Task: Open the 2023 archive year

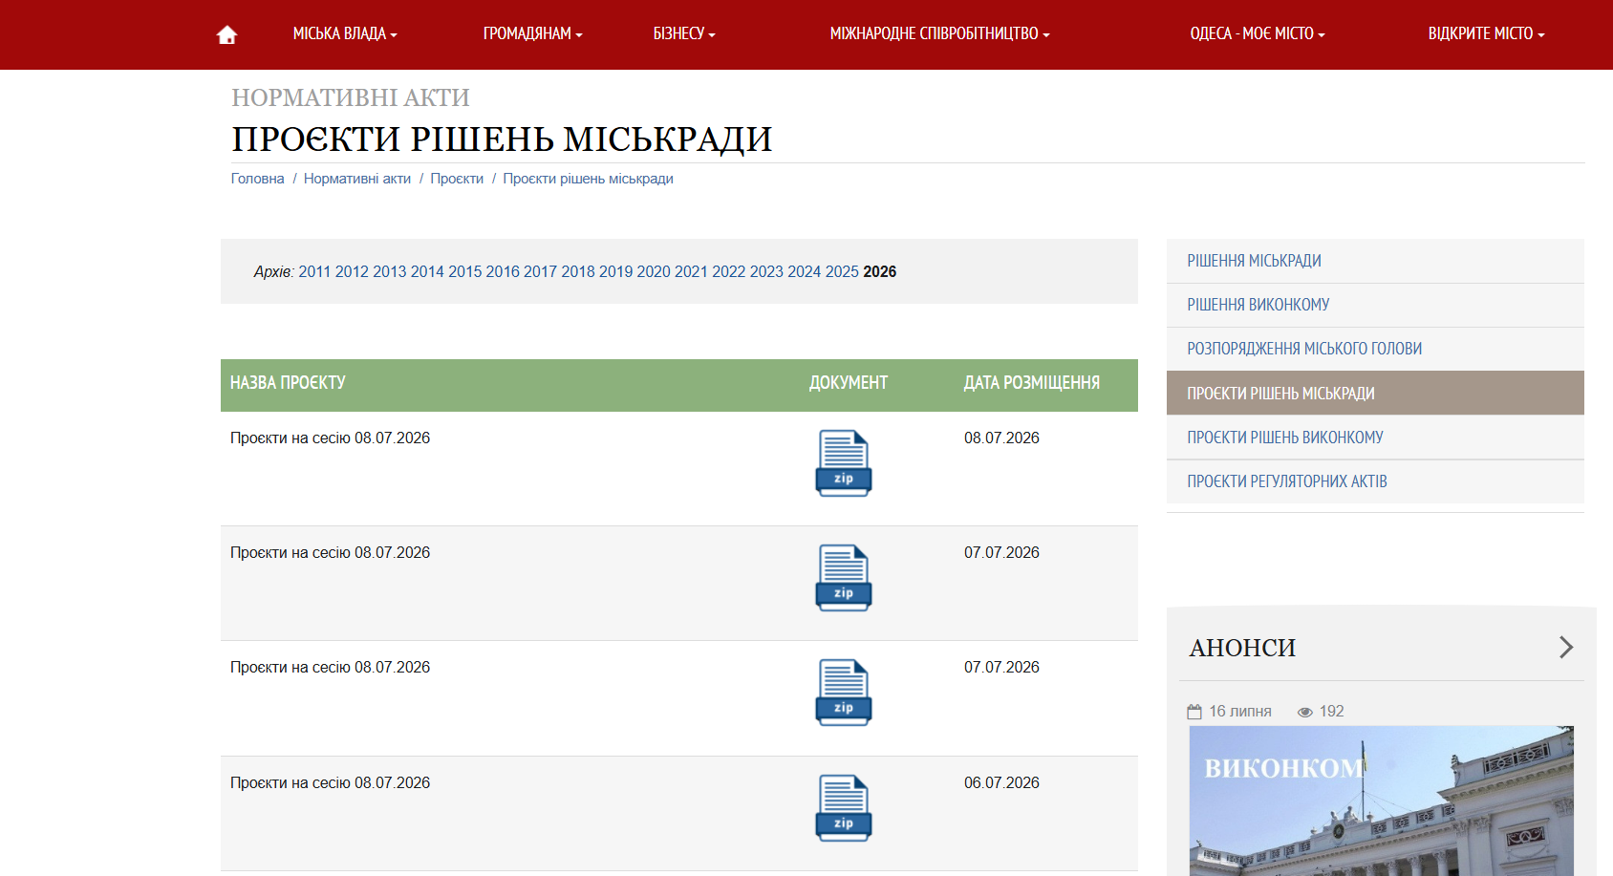Action: (766, 271)
